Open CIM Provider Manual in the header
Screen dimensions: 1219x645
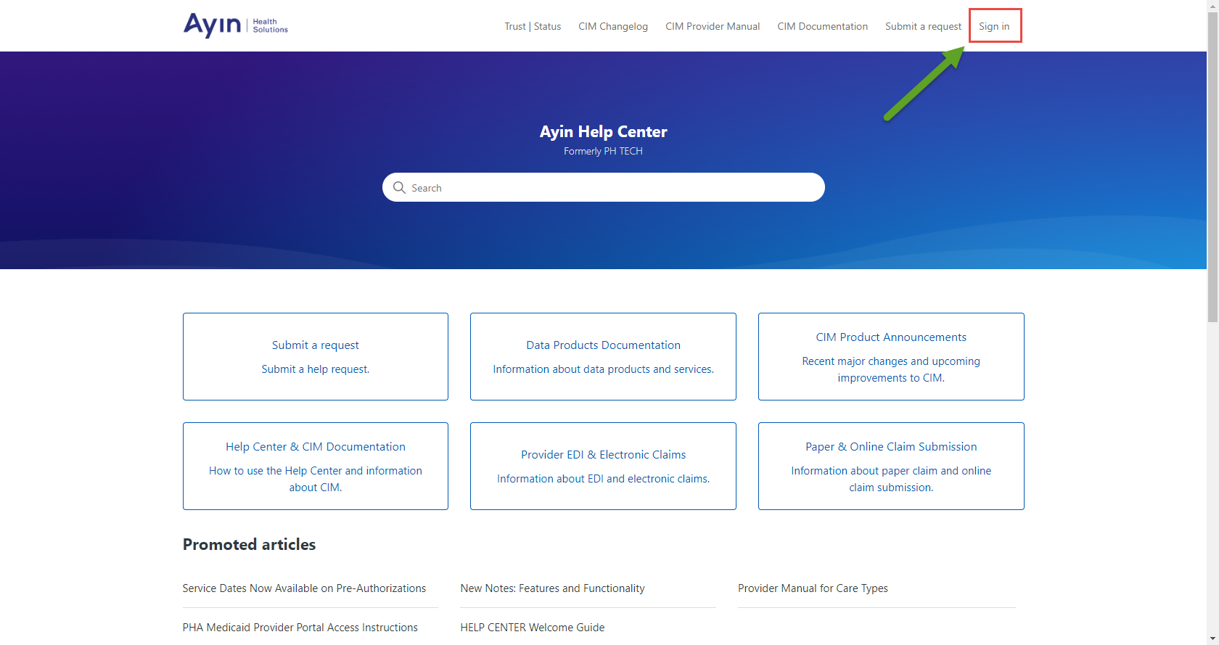coord(713,26)
